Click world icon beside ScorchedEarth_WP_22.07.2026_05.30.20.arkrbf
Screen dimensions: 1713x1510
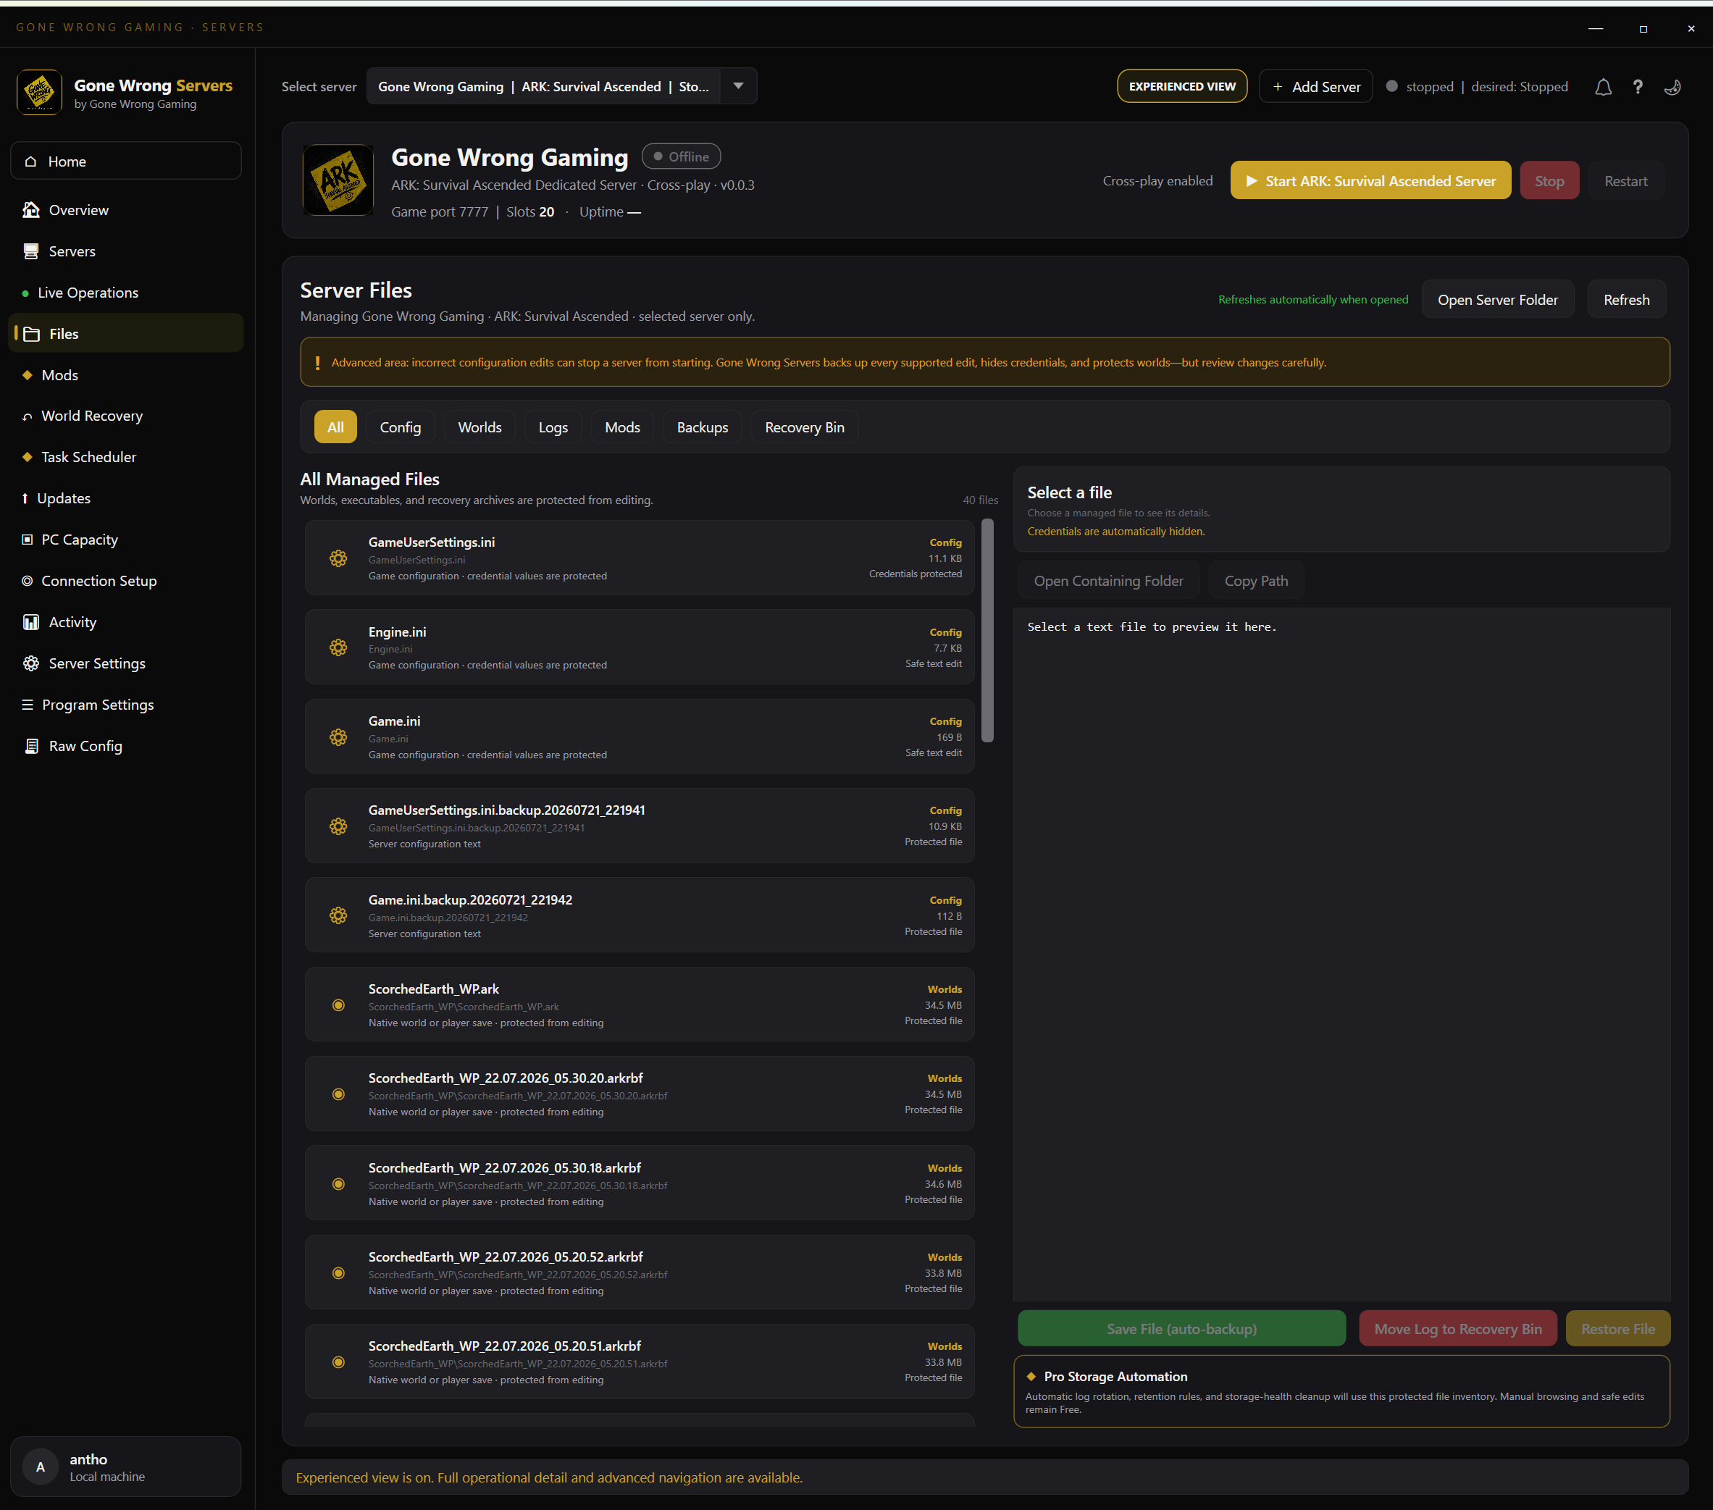338,1094
